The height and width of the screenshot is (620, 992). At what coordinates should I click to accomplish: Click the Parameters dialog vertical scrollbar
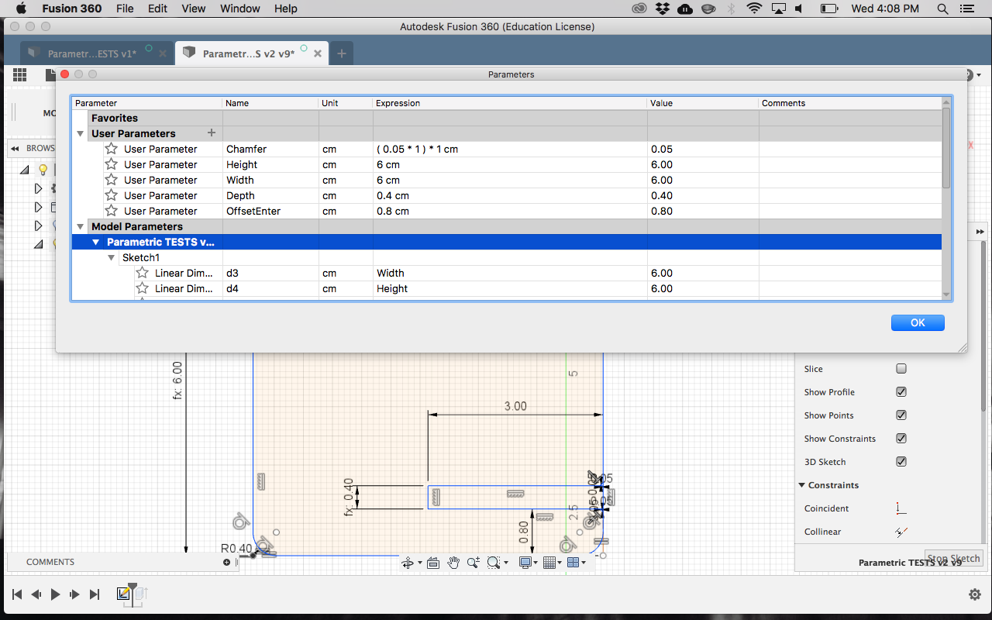click(x=946, y=148)
